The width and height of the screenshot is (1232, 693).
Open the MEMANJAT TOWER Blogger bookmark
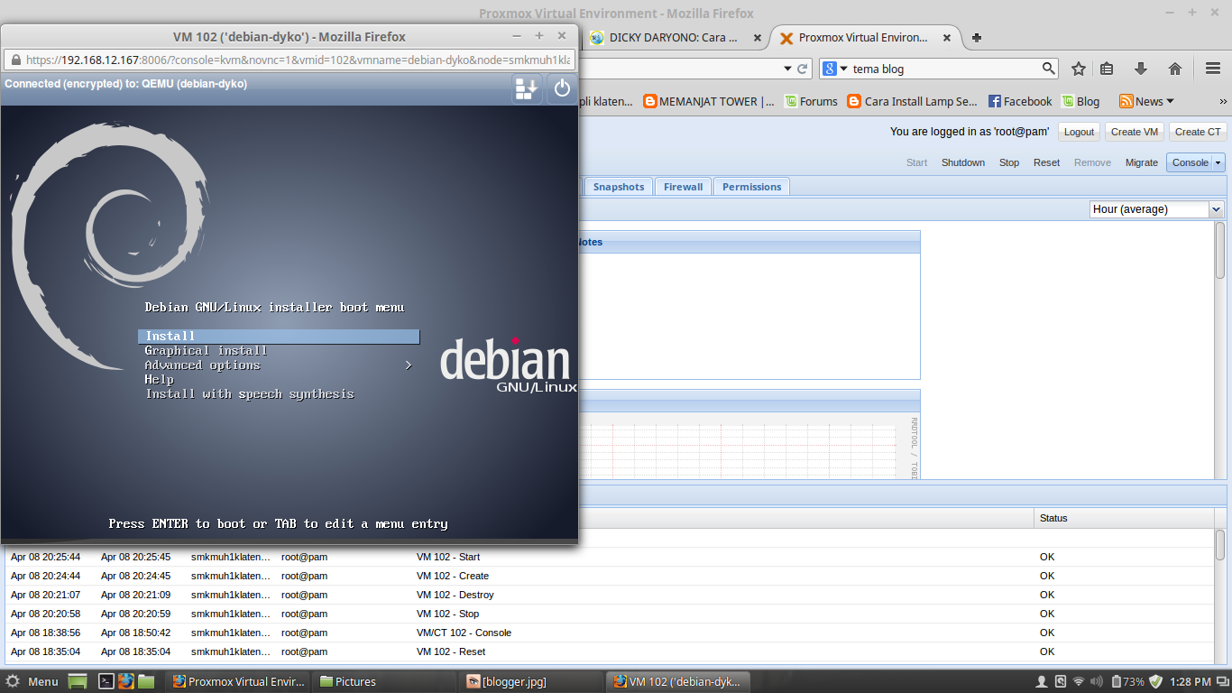[709, 101]
